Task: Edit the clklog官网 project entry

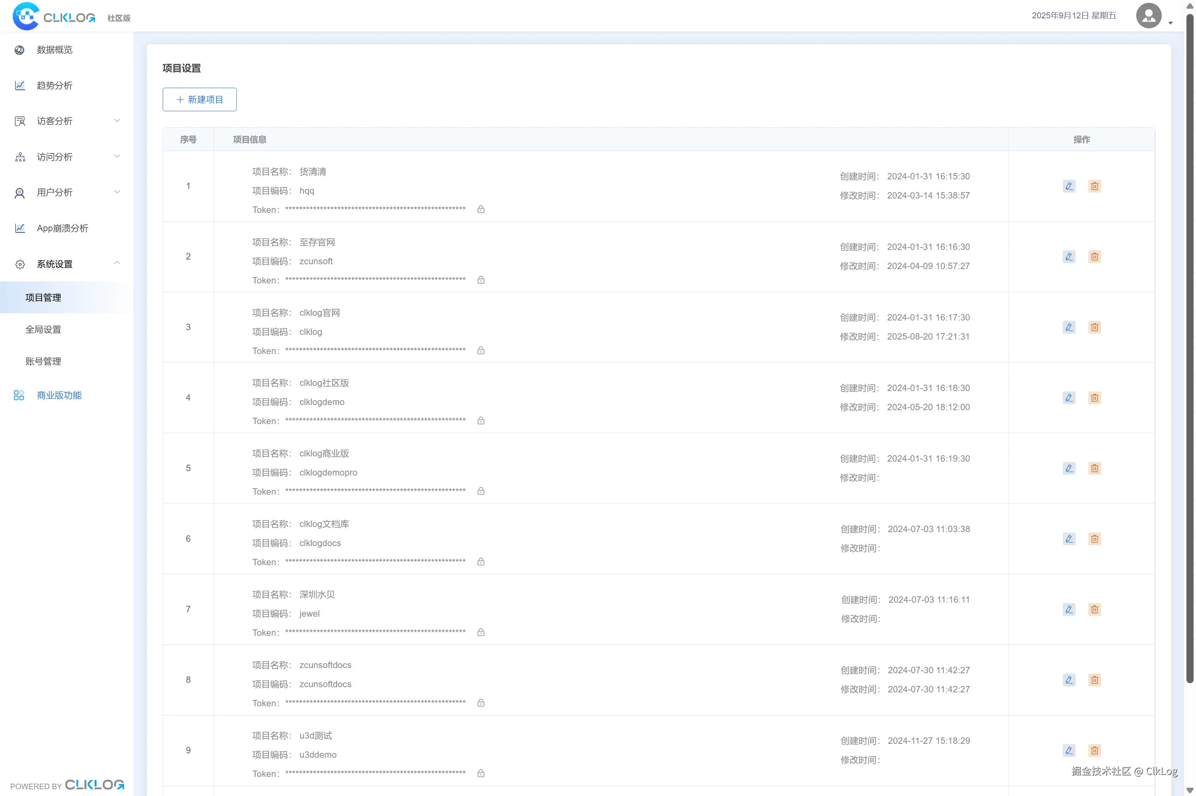Action: 1068,327
